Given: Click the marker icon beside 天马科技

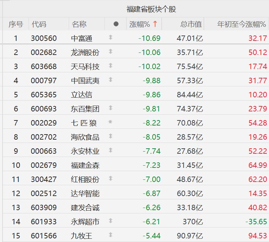Looking at the screenshot, I should tap(111, 65).
